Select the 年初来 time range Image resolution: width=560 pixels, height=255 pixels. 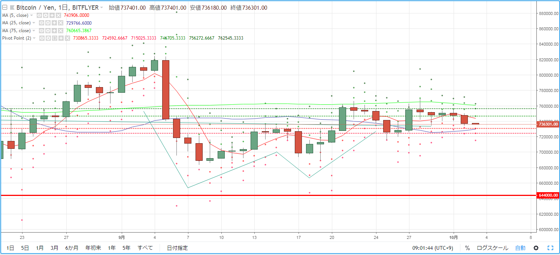(x=93, y=248)
